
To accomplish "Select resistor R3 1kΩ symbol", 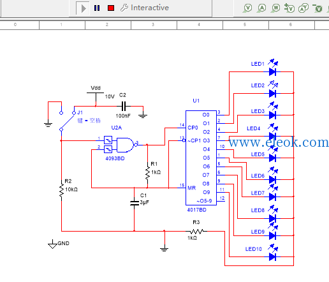I will click(196, 231).
